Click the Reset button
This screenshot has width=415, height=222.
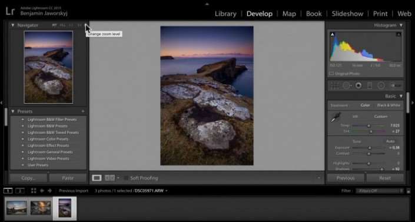[x=385, y=178]
